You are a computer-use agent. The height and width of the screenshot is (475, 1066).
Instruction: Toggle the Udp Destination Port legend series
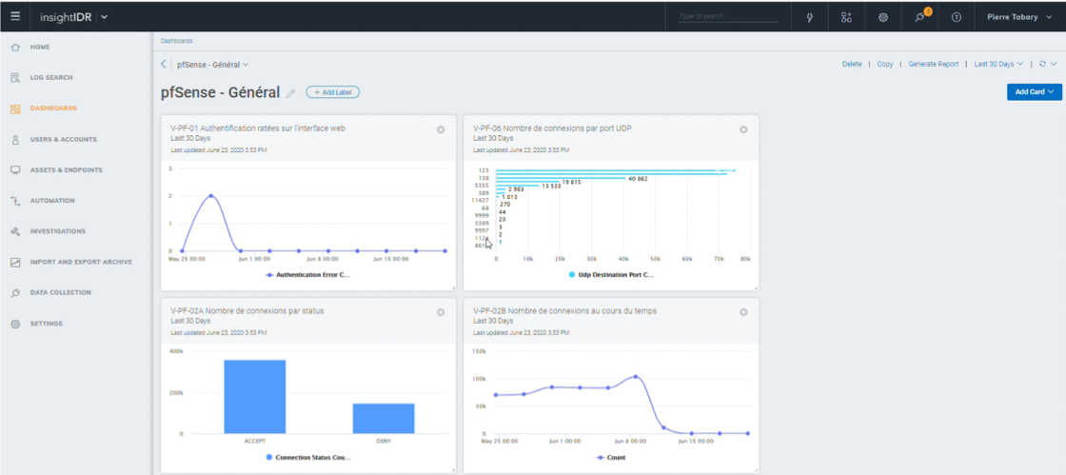click(612, 275)
